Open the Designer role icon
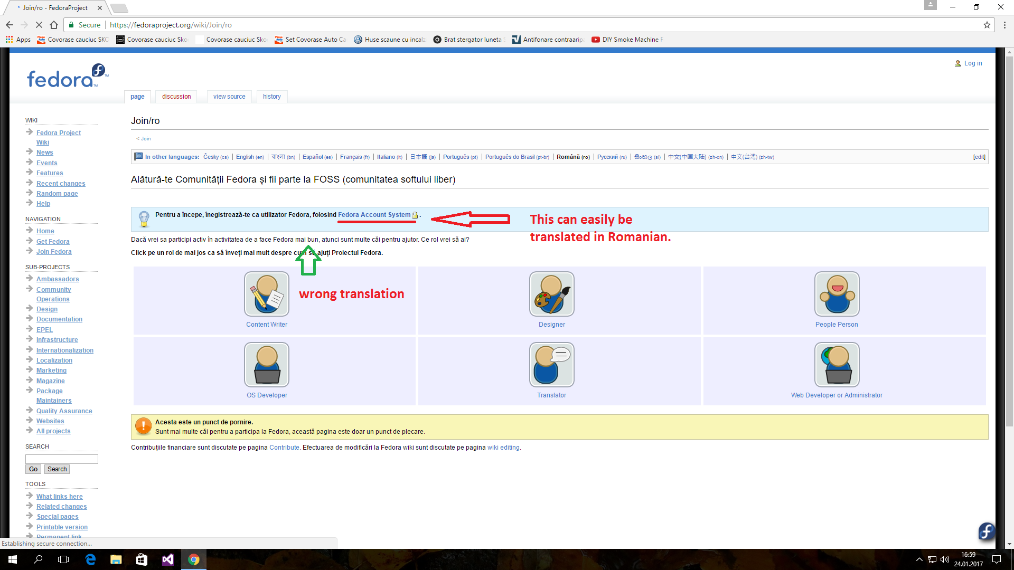Screen dimensions: 1014x570 point(552,294)
